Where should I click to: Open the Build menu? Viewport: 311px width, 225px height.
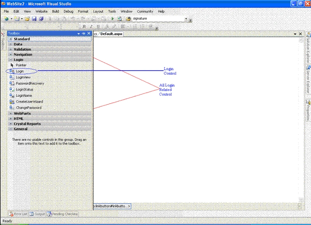click(56, 12)
